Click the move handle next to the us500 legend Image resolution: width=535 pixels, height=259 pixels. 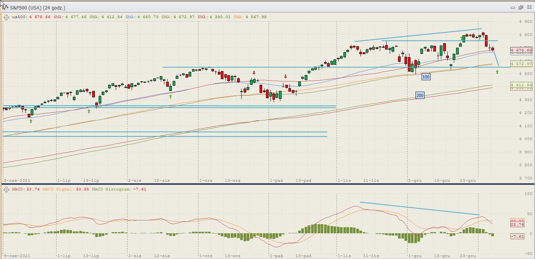(x=6, y=17)
